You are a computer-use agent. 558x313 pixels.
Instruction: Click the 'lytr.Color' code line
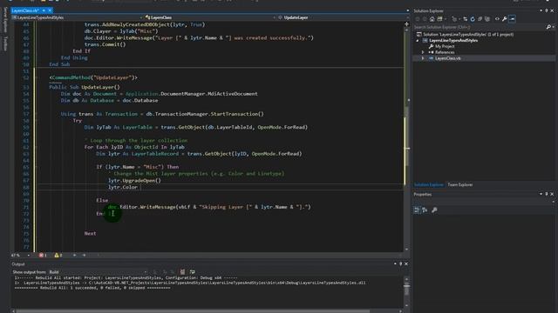point(123,187)
